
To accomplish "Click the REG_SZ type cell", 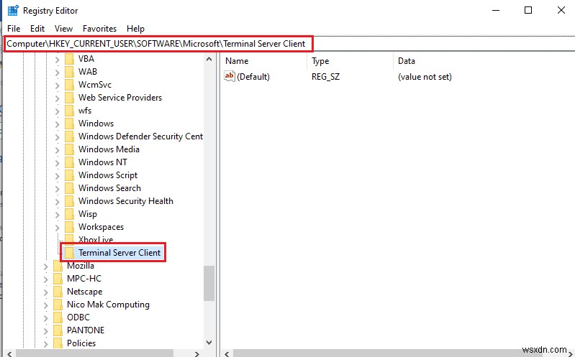I will pyautogui.click(x=325, y=77).
